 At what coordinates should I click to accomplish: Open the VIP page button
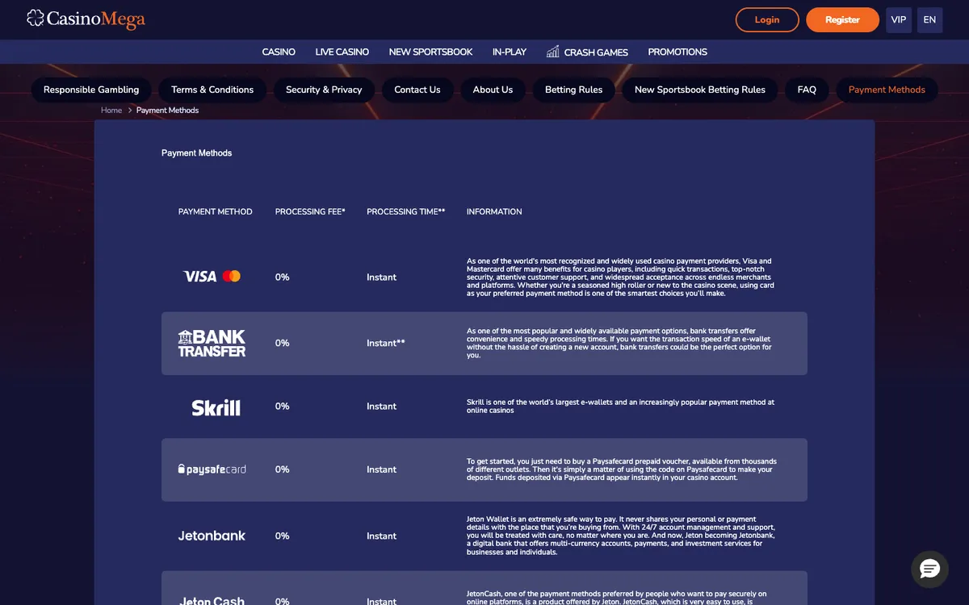point(899,19)
